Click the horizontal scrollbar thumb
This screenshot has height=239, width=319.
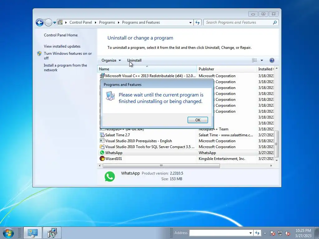pyautogui.click(x=161, y=166)
